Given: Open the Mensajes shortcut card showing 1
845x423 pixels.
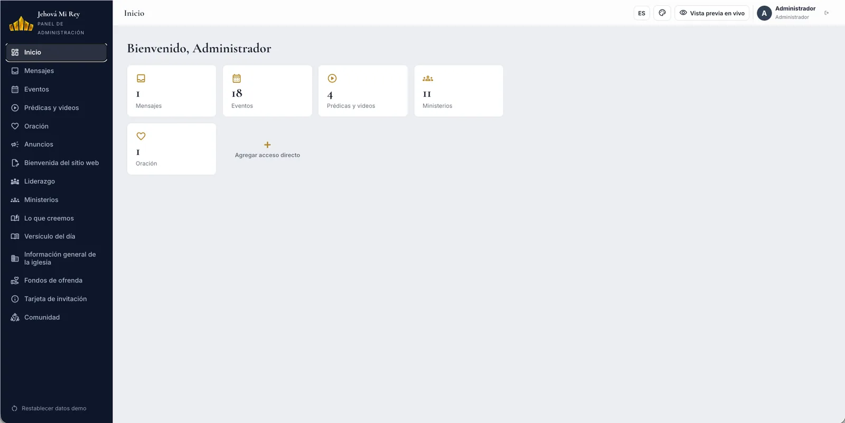Looking at the screenshot, I should click(172, 91).
